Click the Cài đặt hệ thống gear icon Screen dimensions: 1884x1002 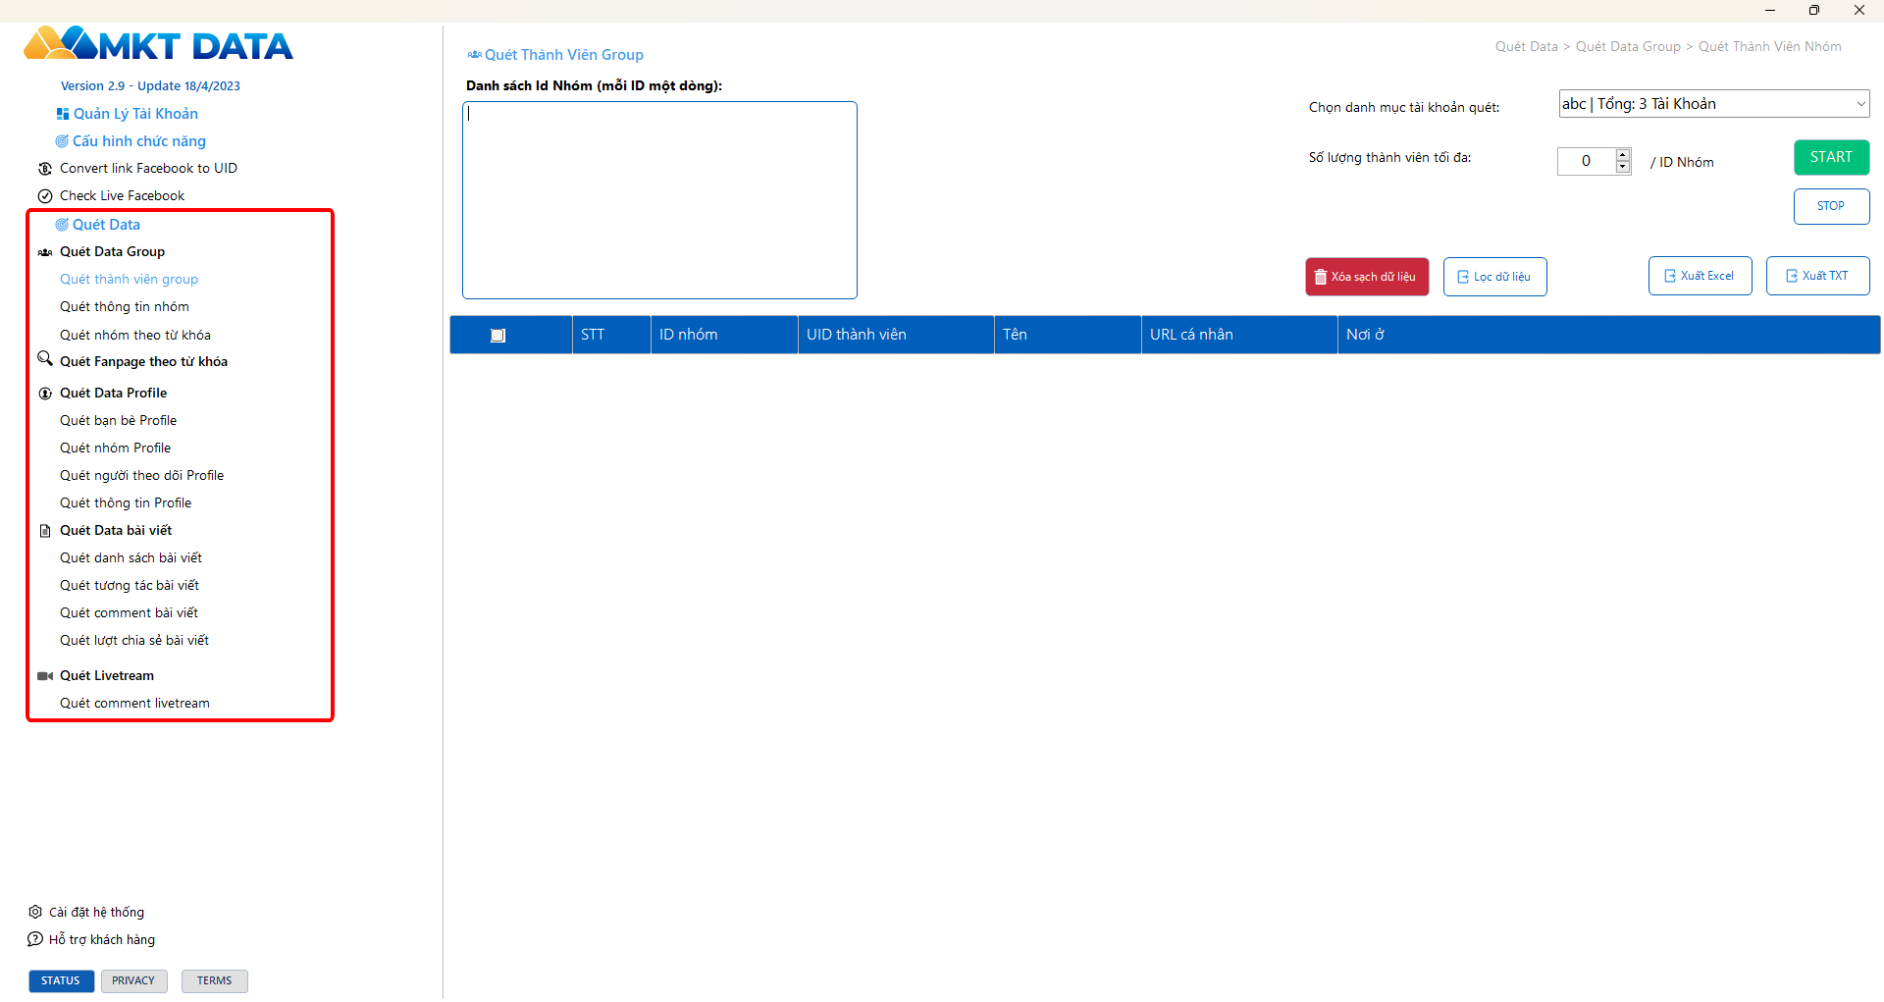pyautogui.click(x=35, y=912)
